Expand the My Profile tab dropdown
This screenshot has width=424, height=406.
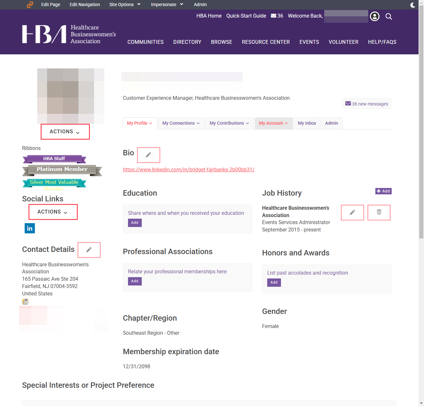point(140,123)
